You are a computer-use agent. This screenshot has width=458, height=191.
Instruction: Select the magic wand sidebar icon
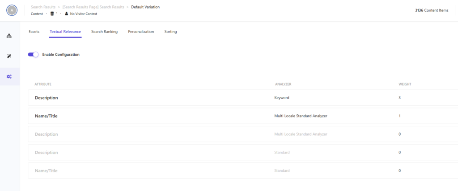[9, 56]
